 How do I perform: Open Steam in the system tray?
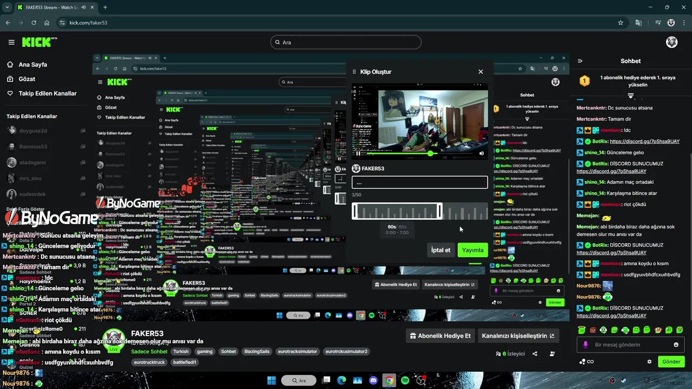[624, 380]
